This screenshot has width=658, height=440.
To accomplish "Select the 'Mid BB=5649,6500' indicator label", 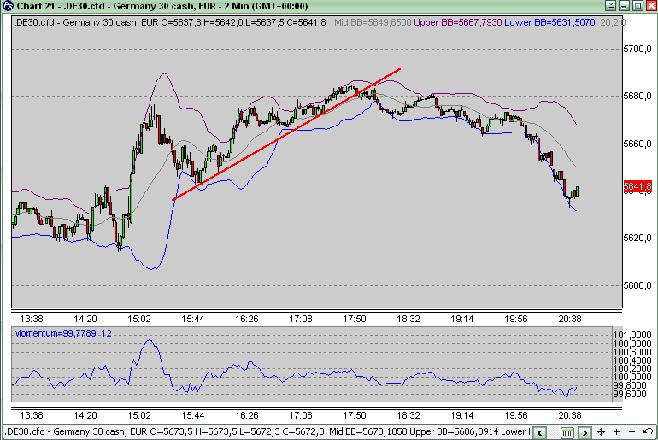I will point(373,23).
